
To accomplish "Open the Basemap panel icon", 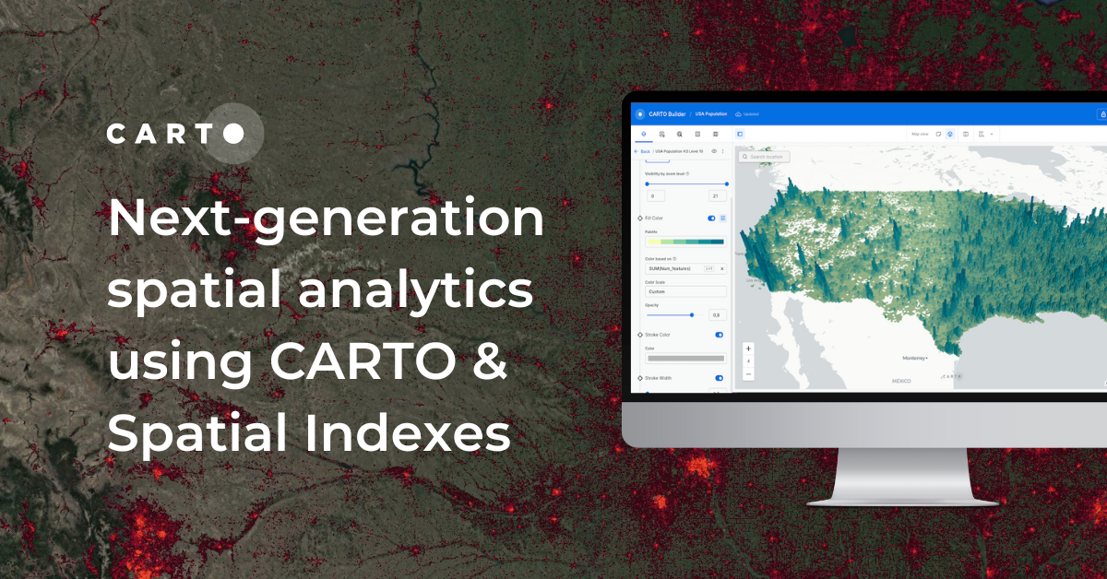I will [715, 135].
